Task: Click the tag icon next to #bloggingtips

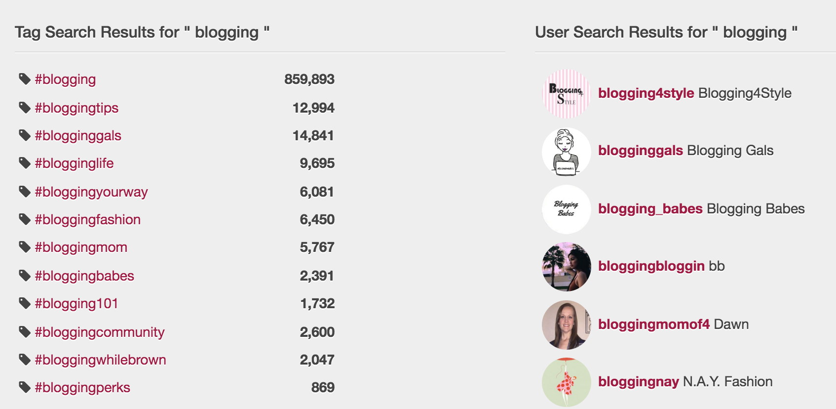Action: [25, 108]
